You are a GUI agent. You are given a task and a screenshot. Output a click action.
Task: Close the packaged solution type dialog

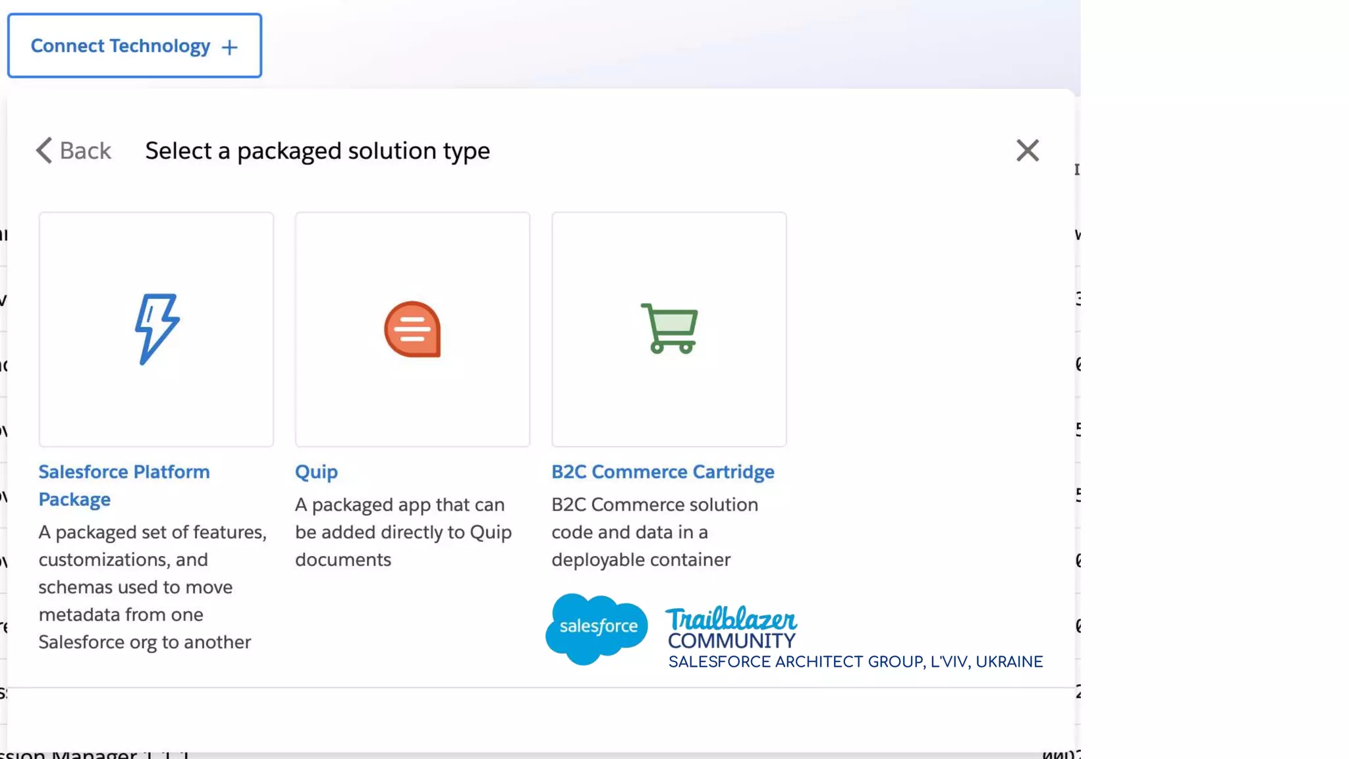[x=1027, y=150]
